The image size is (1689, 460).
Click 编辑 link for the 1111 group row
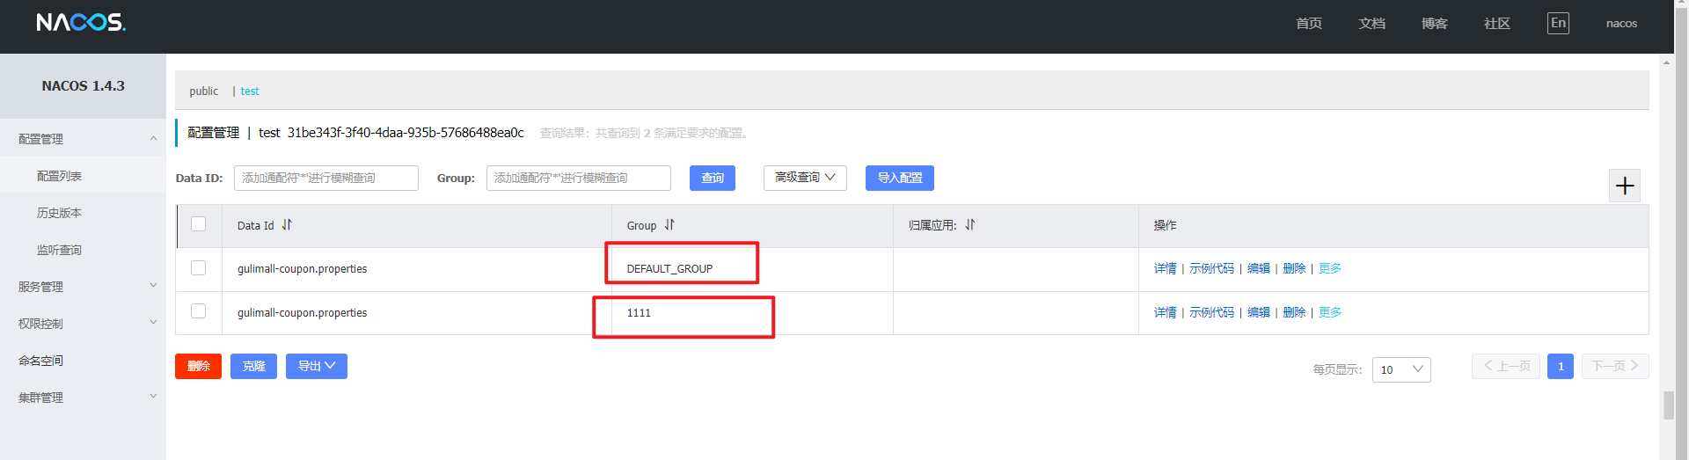pos(1258,312)
